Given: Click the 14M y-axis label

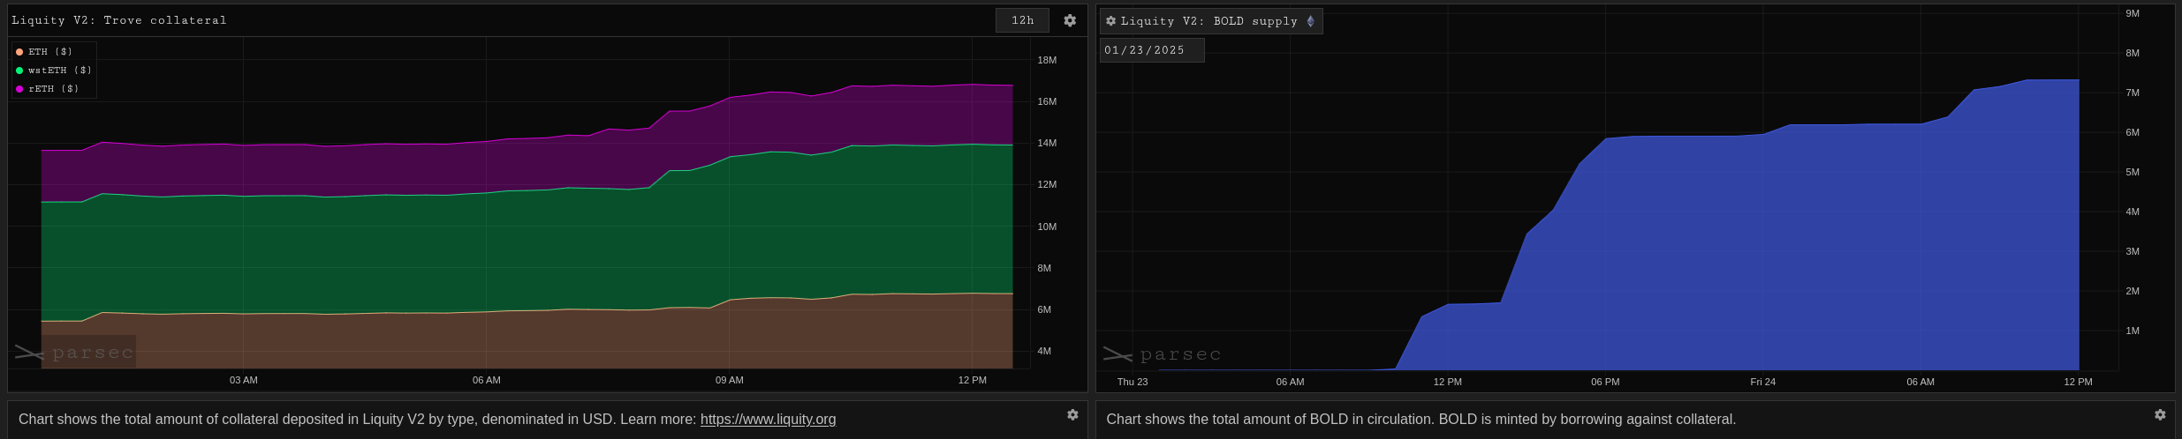Looking at the screenshot, I should pyautogui.click(x=1047, y=143).
